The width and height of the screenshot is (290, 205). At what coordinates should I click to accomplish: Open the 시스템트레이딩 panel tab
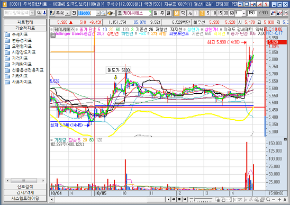pyautogui.click(x=25, y=198)
